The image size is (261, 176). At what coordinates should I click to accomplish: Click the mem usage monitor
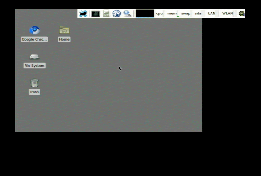pyautogui.click(x=172, y=13)
